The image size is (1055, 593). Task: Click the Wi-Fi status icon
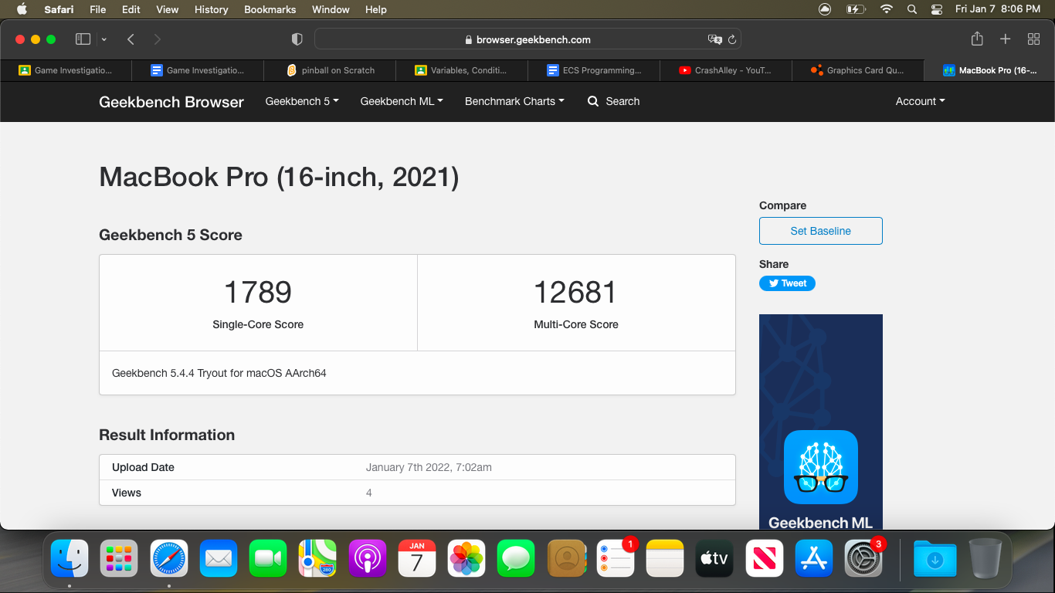(887, 9)
